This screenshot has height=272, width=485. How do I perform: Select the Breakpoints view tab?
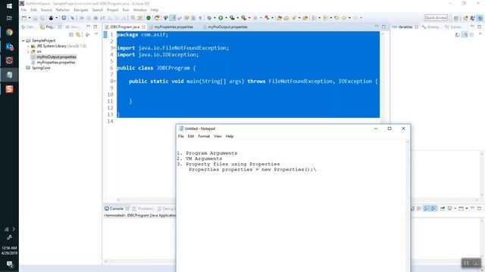[432, 27]
